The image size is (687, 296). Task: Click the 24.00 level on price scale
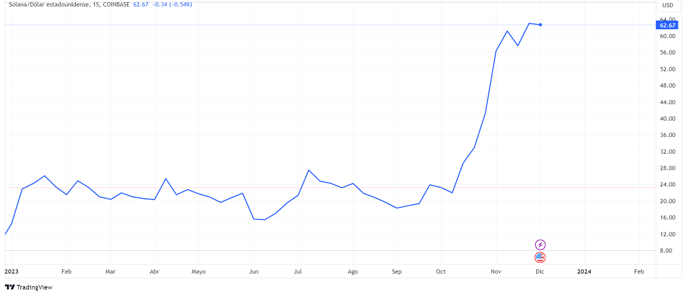pos(668,185)
